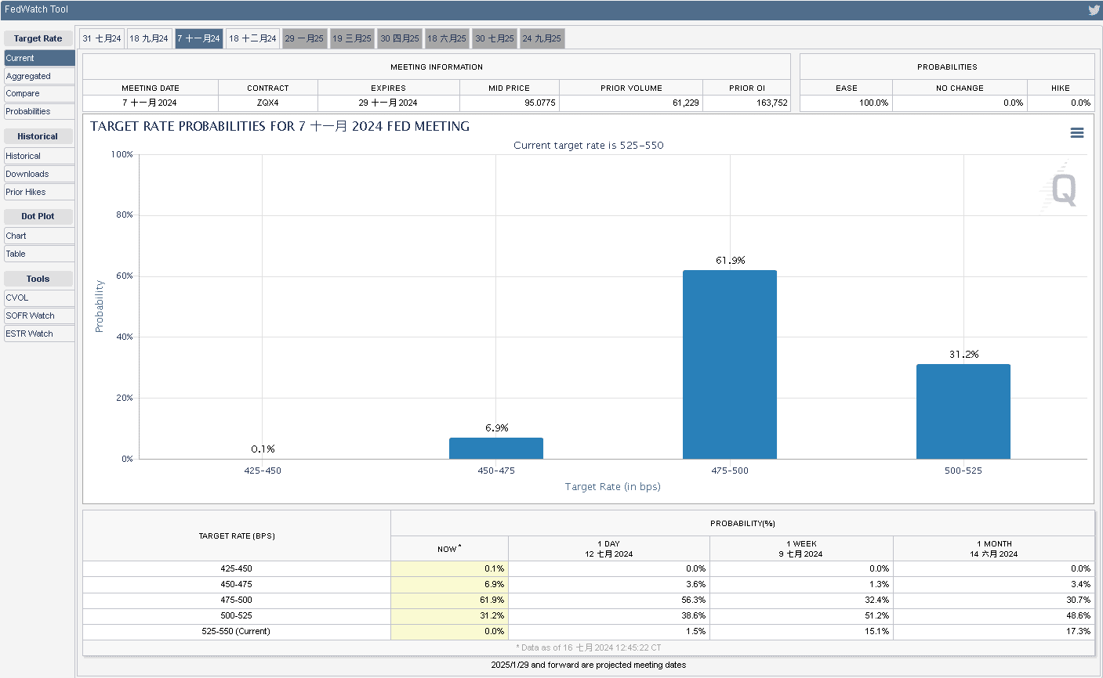This screenshot has height=678, width=1103.
Task: Click the Twitter bird icon
Action: point(1094,10)
